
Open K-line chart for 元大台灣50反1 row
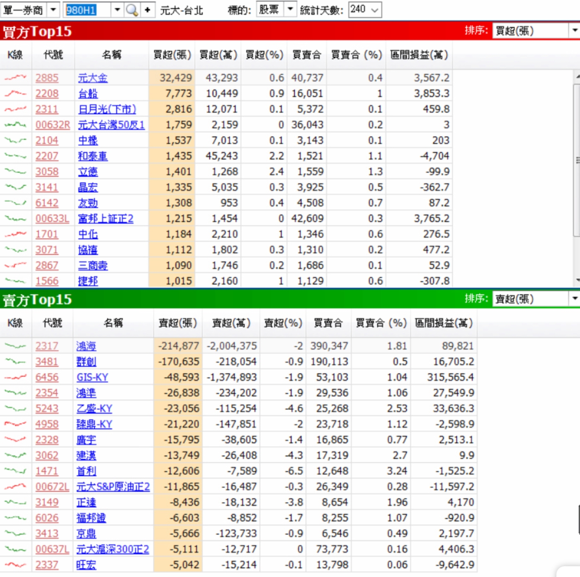(x=15, y=124)
